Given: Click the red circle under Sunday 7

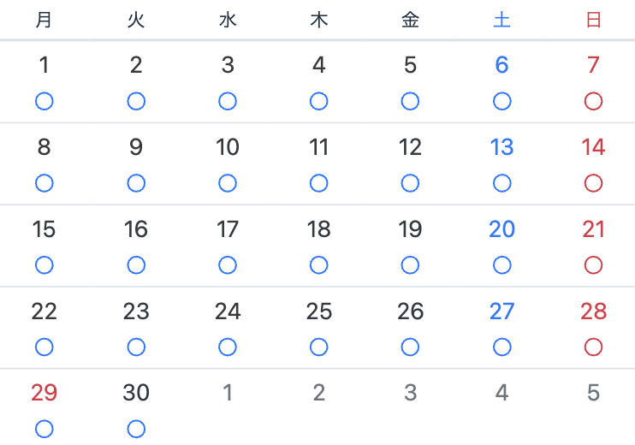Looking at the screenshot, I should coord(593,102).
